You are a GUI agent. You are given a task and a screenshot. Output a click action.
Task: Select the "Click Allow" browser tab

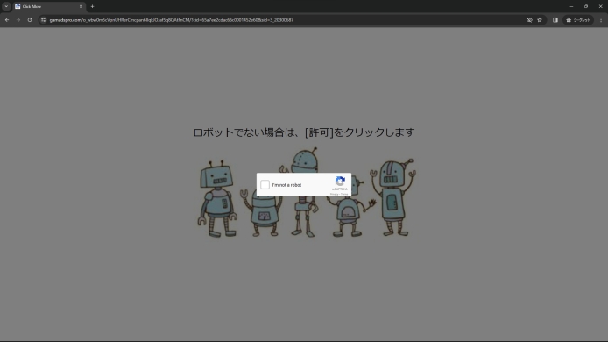tap(49, 6)
